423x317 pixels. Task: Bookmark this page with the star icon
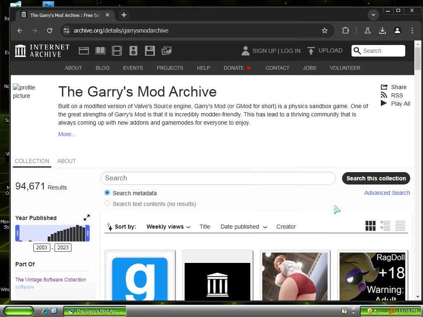[x=325, y=31]
